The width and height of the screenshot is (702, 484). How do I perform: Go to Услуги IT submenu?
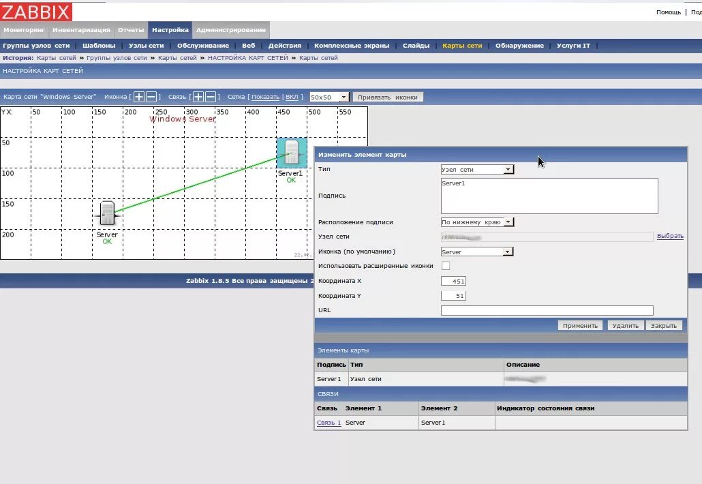tap(573, 45)
